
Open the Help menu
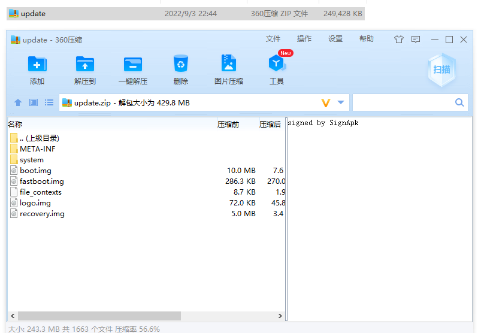point(367,39)
